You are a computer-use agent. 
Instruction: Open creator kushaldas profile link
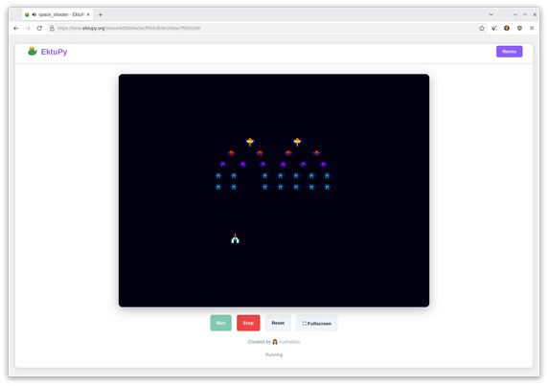tap(289, 342)
